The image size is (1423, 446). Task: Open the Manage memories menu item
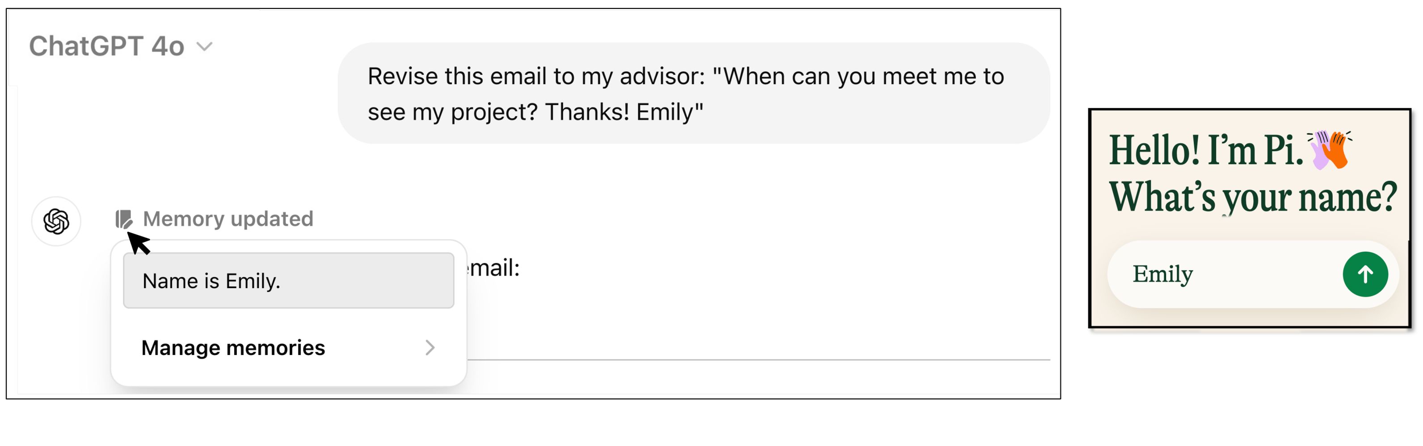[233, 348]
